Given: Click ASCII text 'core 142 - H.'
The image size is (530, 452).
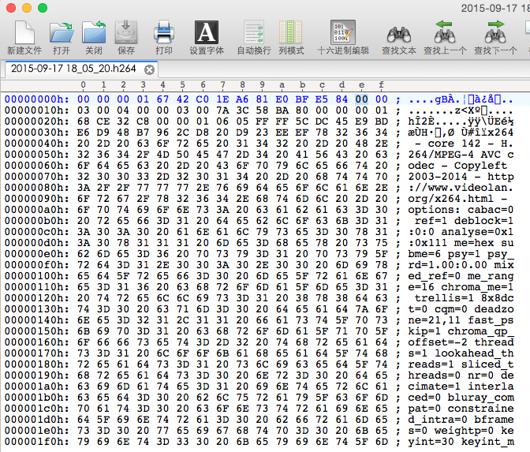Looking at the screenshot, I should (471, 144).
